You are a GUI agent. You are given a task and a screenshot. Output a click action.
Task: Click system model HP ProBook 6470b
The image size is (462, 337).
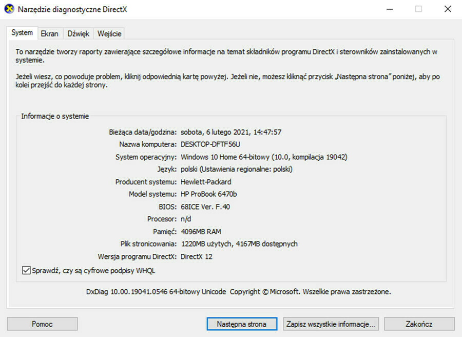209,194
